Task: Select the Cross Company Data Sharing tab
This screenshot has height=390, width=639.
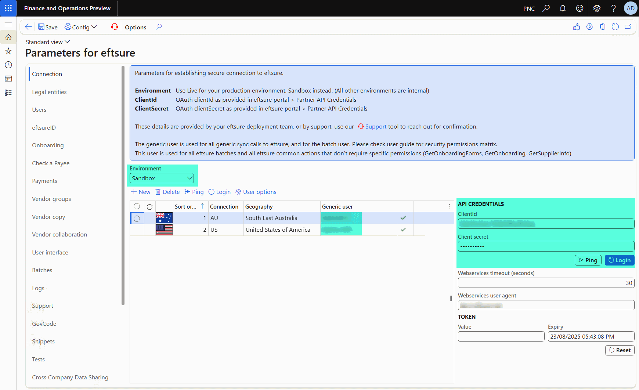Action: coord(70,377)
